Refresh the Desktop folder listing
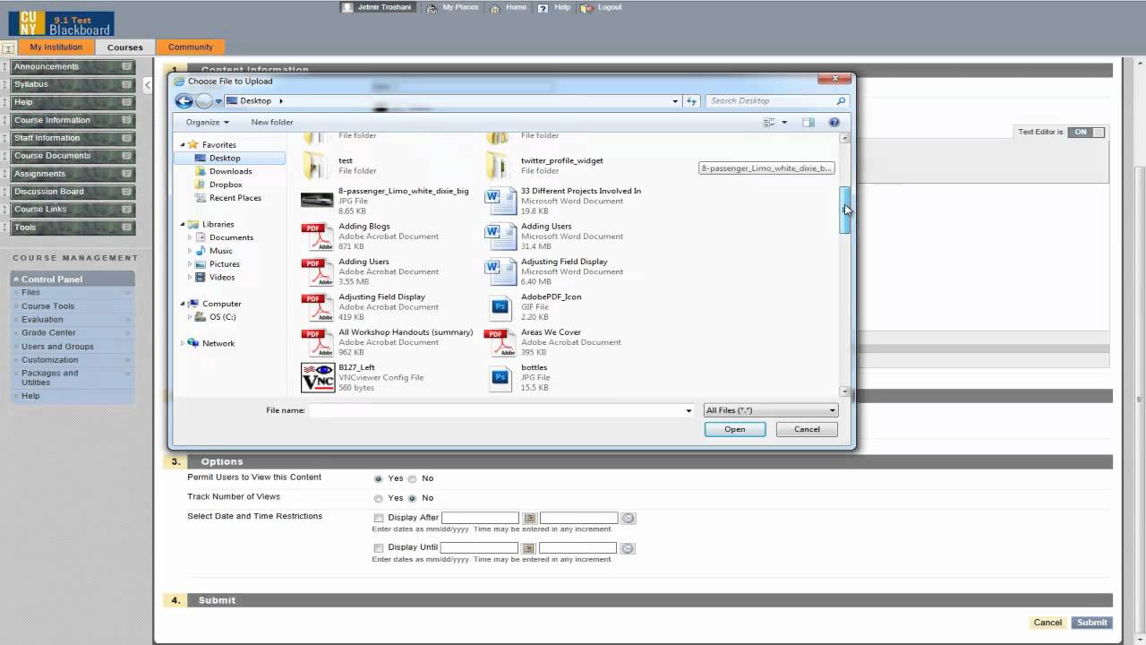1146x645 pixels. [691, 101]
